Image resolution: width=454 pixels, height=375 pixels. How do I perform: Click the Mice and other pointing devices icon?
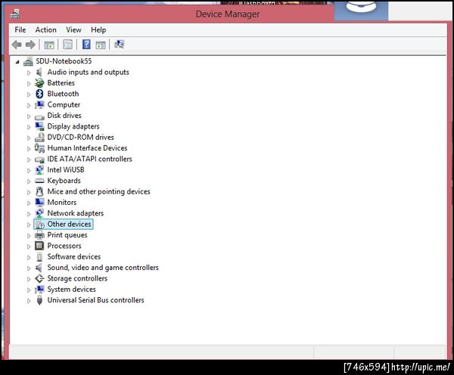click(39, 191)
